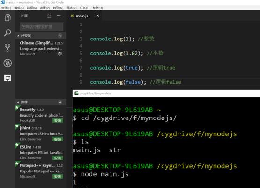Open the Explorer files icon

click(x=7, y=18)
